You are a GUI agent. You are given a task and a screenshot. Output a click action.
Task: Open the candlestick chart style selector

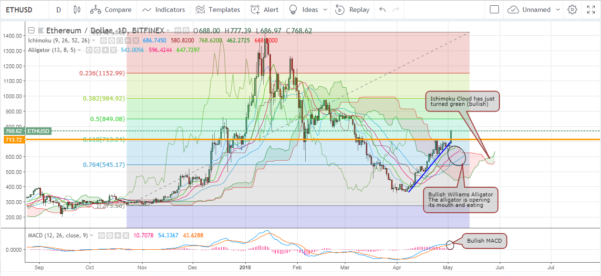click(x=77, y=10)
